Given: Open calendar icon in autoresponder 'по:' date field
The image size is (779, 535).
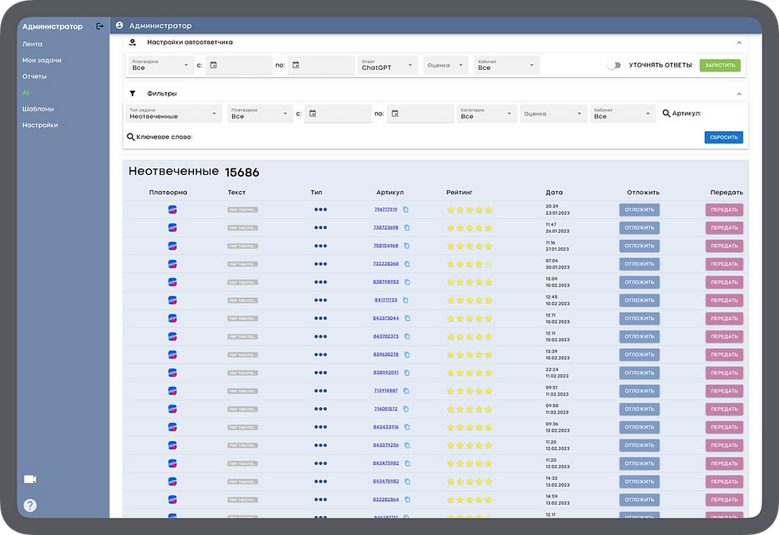Looking at the screenshot, I should 296,65.
